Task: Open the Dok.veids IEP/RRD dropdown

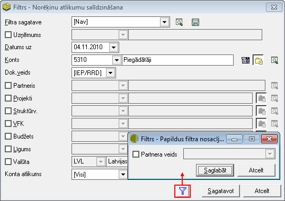Action: [111, 73]
